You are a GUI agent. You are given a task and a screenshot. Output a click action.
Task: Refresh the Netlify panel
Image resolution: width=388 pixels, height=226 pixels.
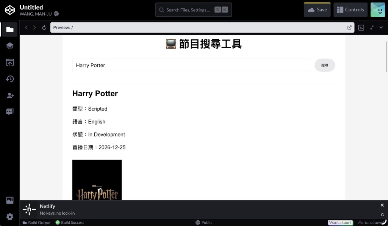click(x=382, y=215)
